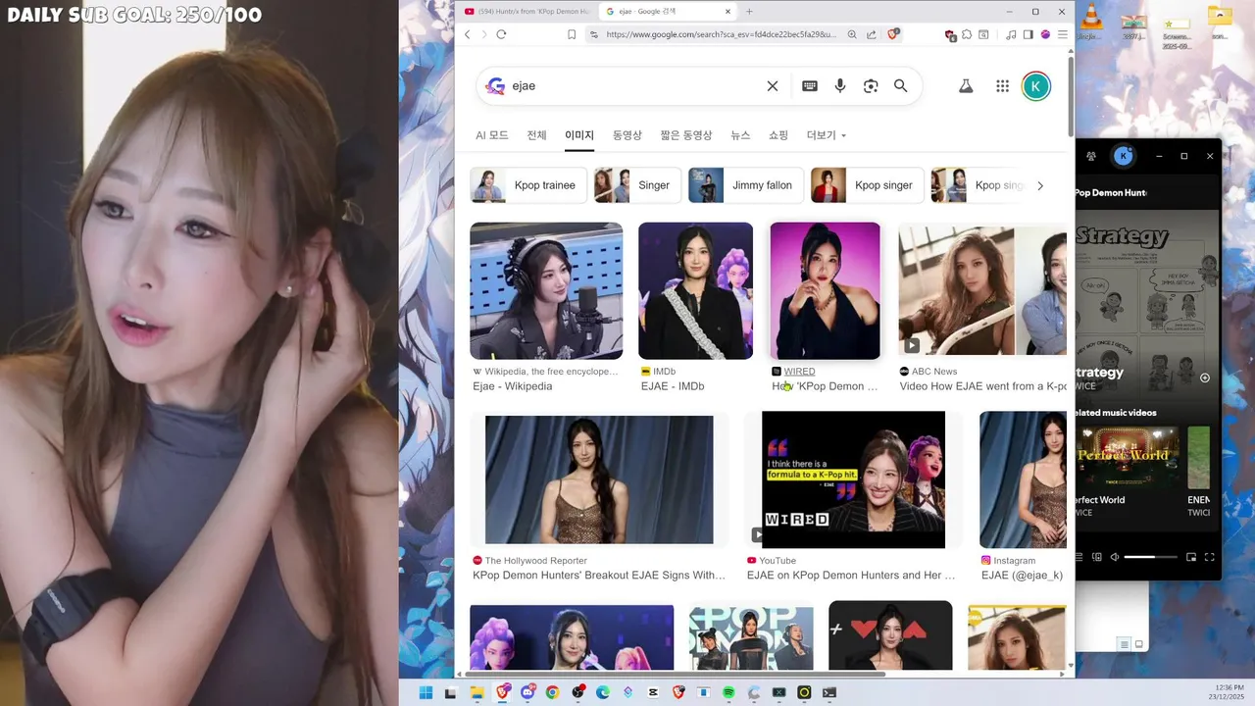Open Google Search Labs flask icon
The width and height of the screenshot is (1255, 706).
pos(966,86)
